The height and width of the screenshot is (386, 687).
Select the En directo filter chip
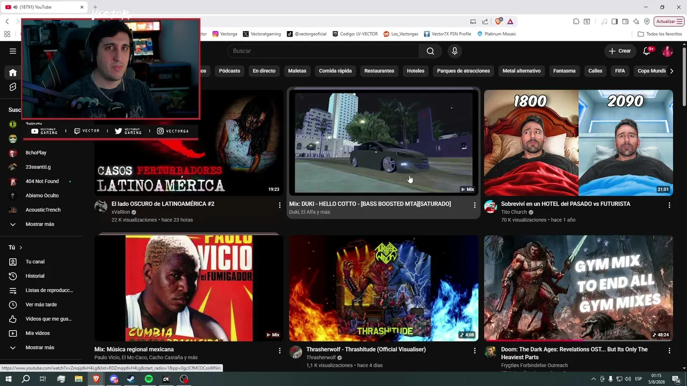click(x=264, y=71)
